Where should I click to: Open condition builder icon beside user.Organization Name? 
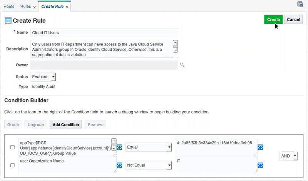[x=119, y=165]
